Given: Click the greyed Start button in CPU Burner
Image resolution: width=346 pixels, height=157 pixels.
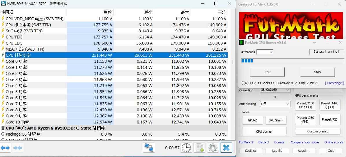Looking at the screenshot, I should pyautogui.click(x=267, y=72).
